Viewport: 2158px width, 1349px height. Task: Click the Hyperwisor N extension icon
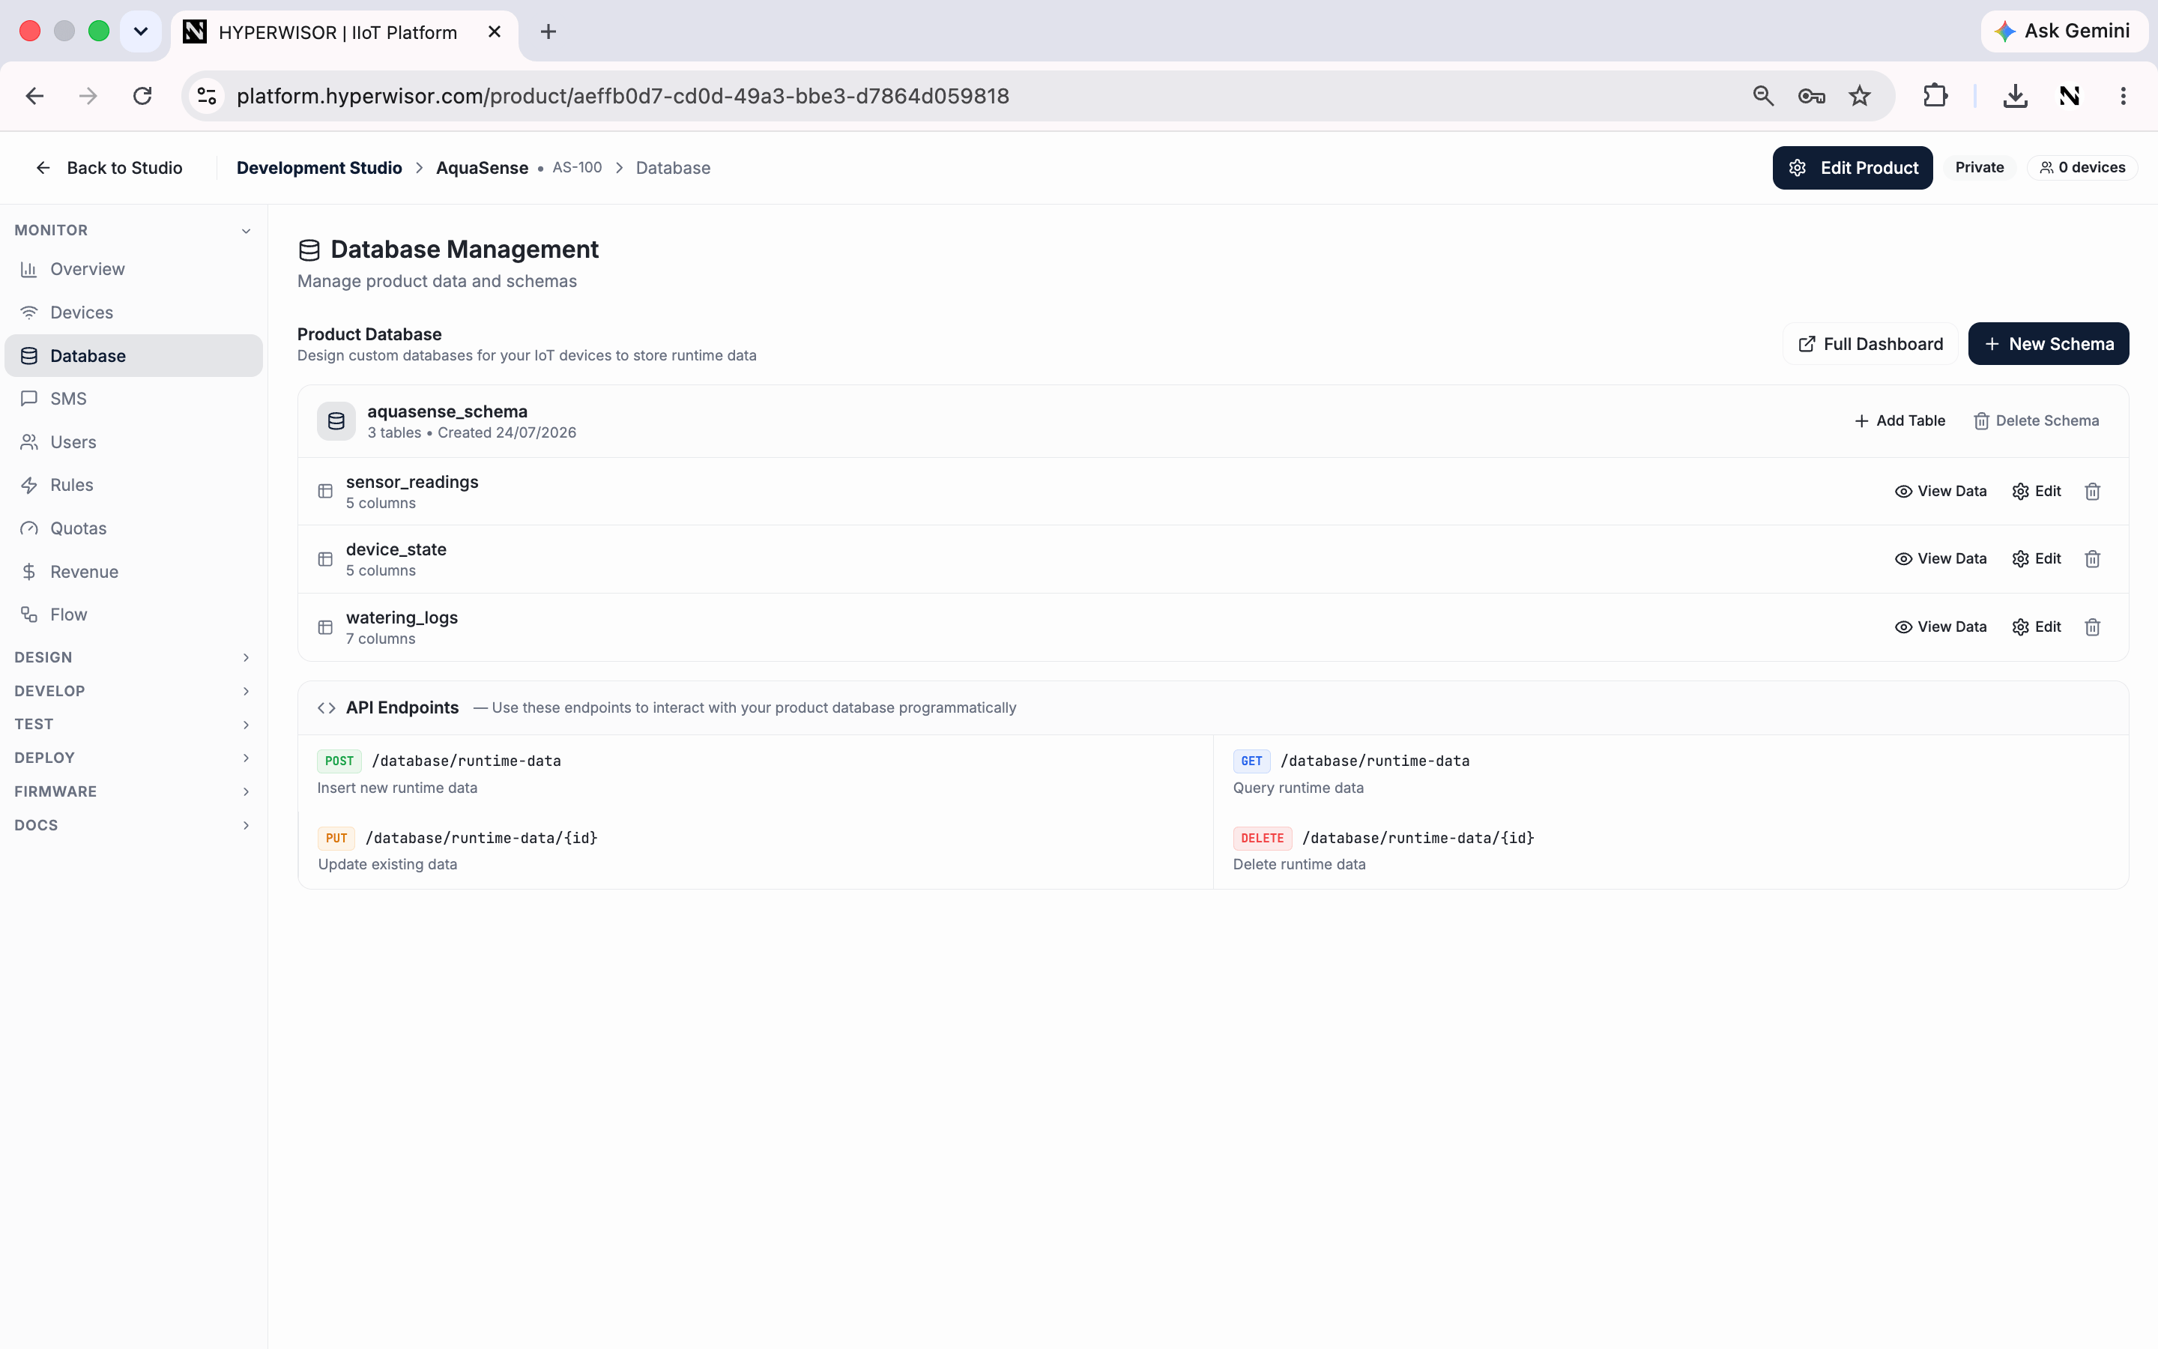coord(2070,95)
